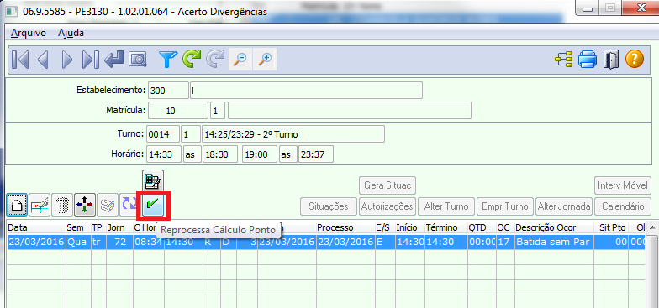Go to the last record arrow

tap(91, 60)
